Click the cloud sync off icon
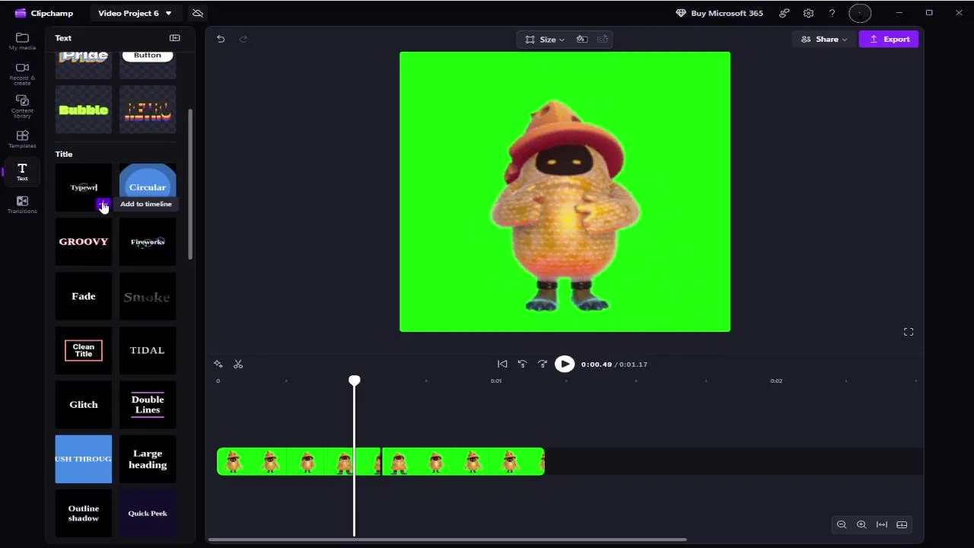This screenshot has width=974, height=548. pyautogui.click(x=198, y=13)
